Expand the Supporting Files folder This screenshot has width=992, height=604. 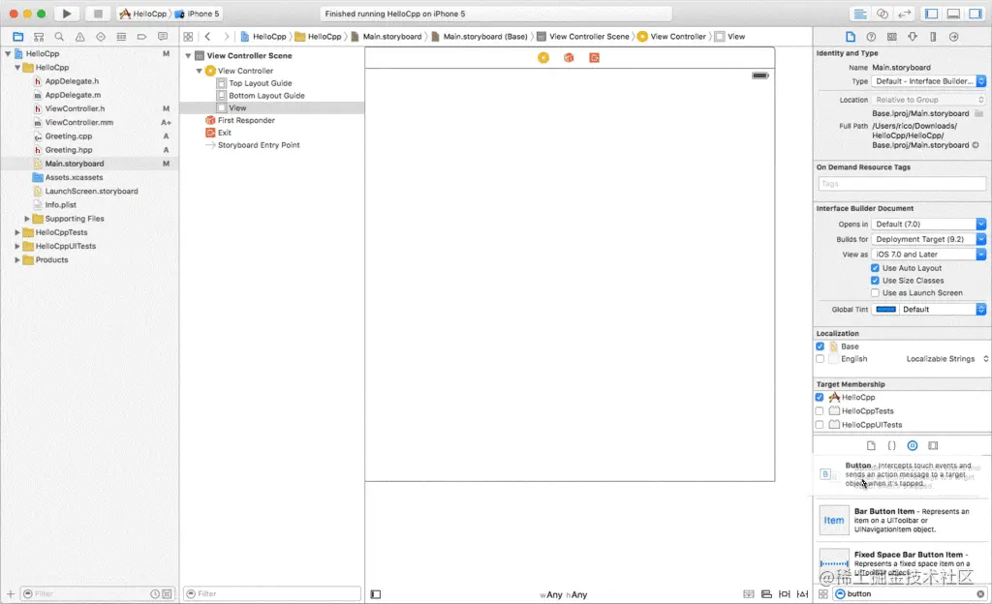point(27,219)
